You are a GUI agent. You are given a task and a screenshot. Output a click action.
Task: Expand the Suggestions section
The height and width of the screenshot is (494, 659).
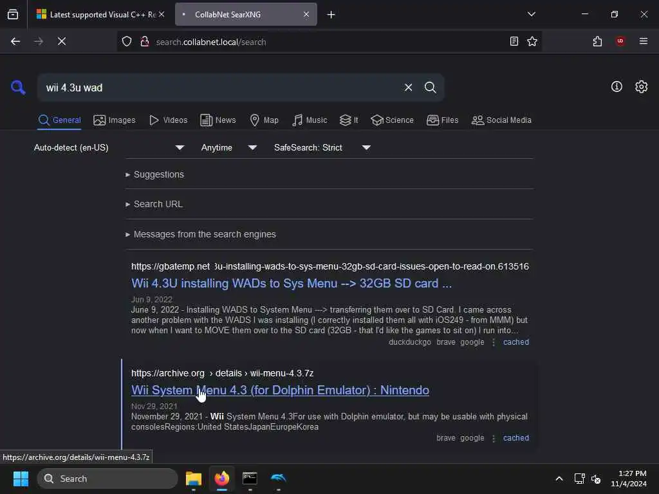tap(154, 174)
